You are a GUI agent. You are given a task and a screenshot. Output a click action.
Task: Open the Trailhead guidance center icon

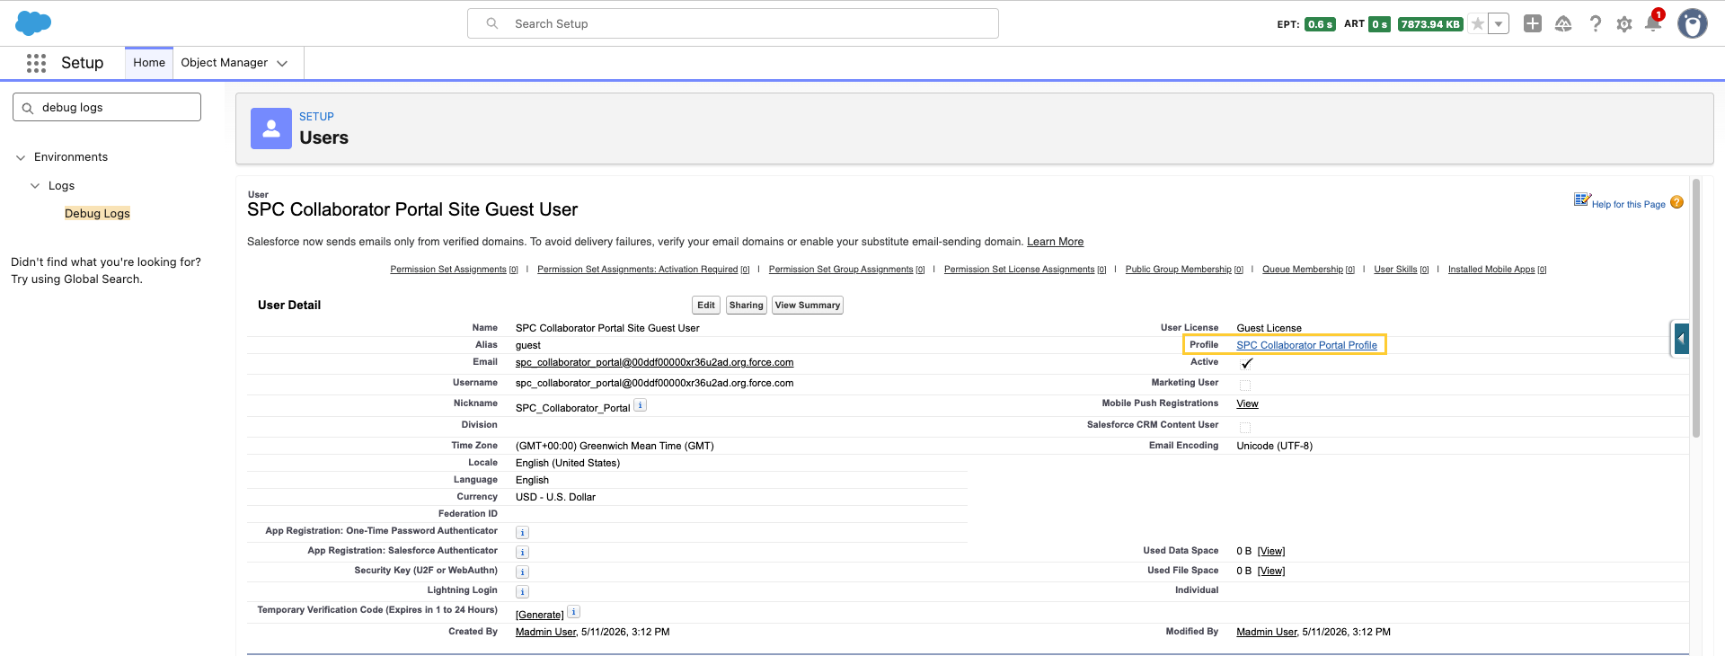tap(1563, 24)
